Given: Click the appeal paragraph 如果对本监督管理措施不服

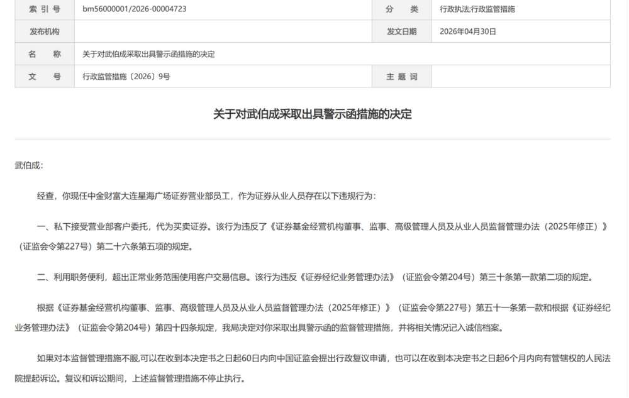Looking at the screenshot, I should pyautogui.click(x=313, y=368).
